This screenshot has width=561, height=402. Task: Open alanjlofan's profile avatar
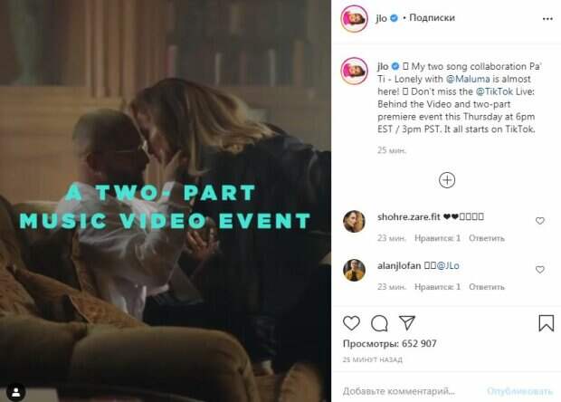[354, 270]
